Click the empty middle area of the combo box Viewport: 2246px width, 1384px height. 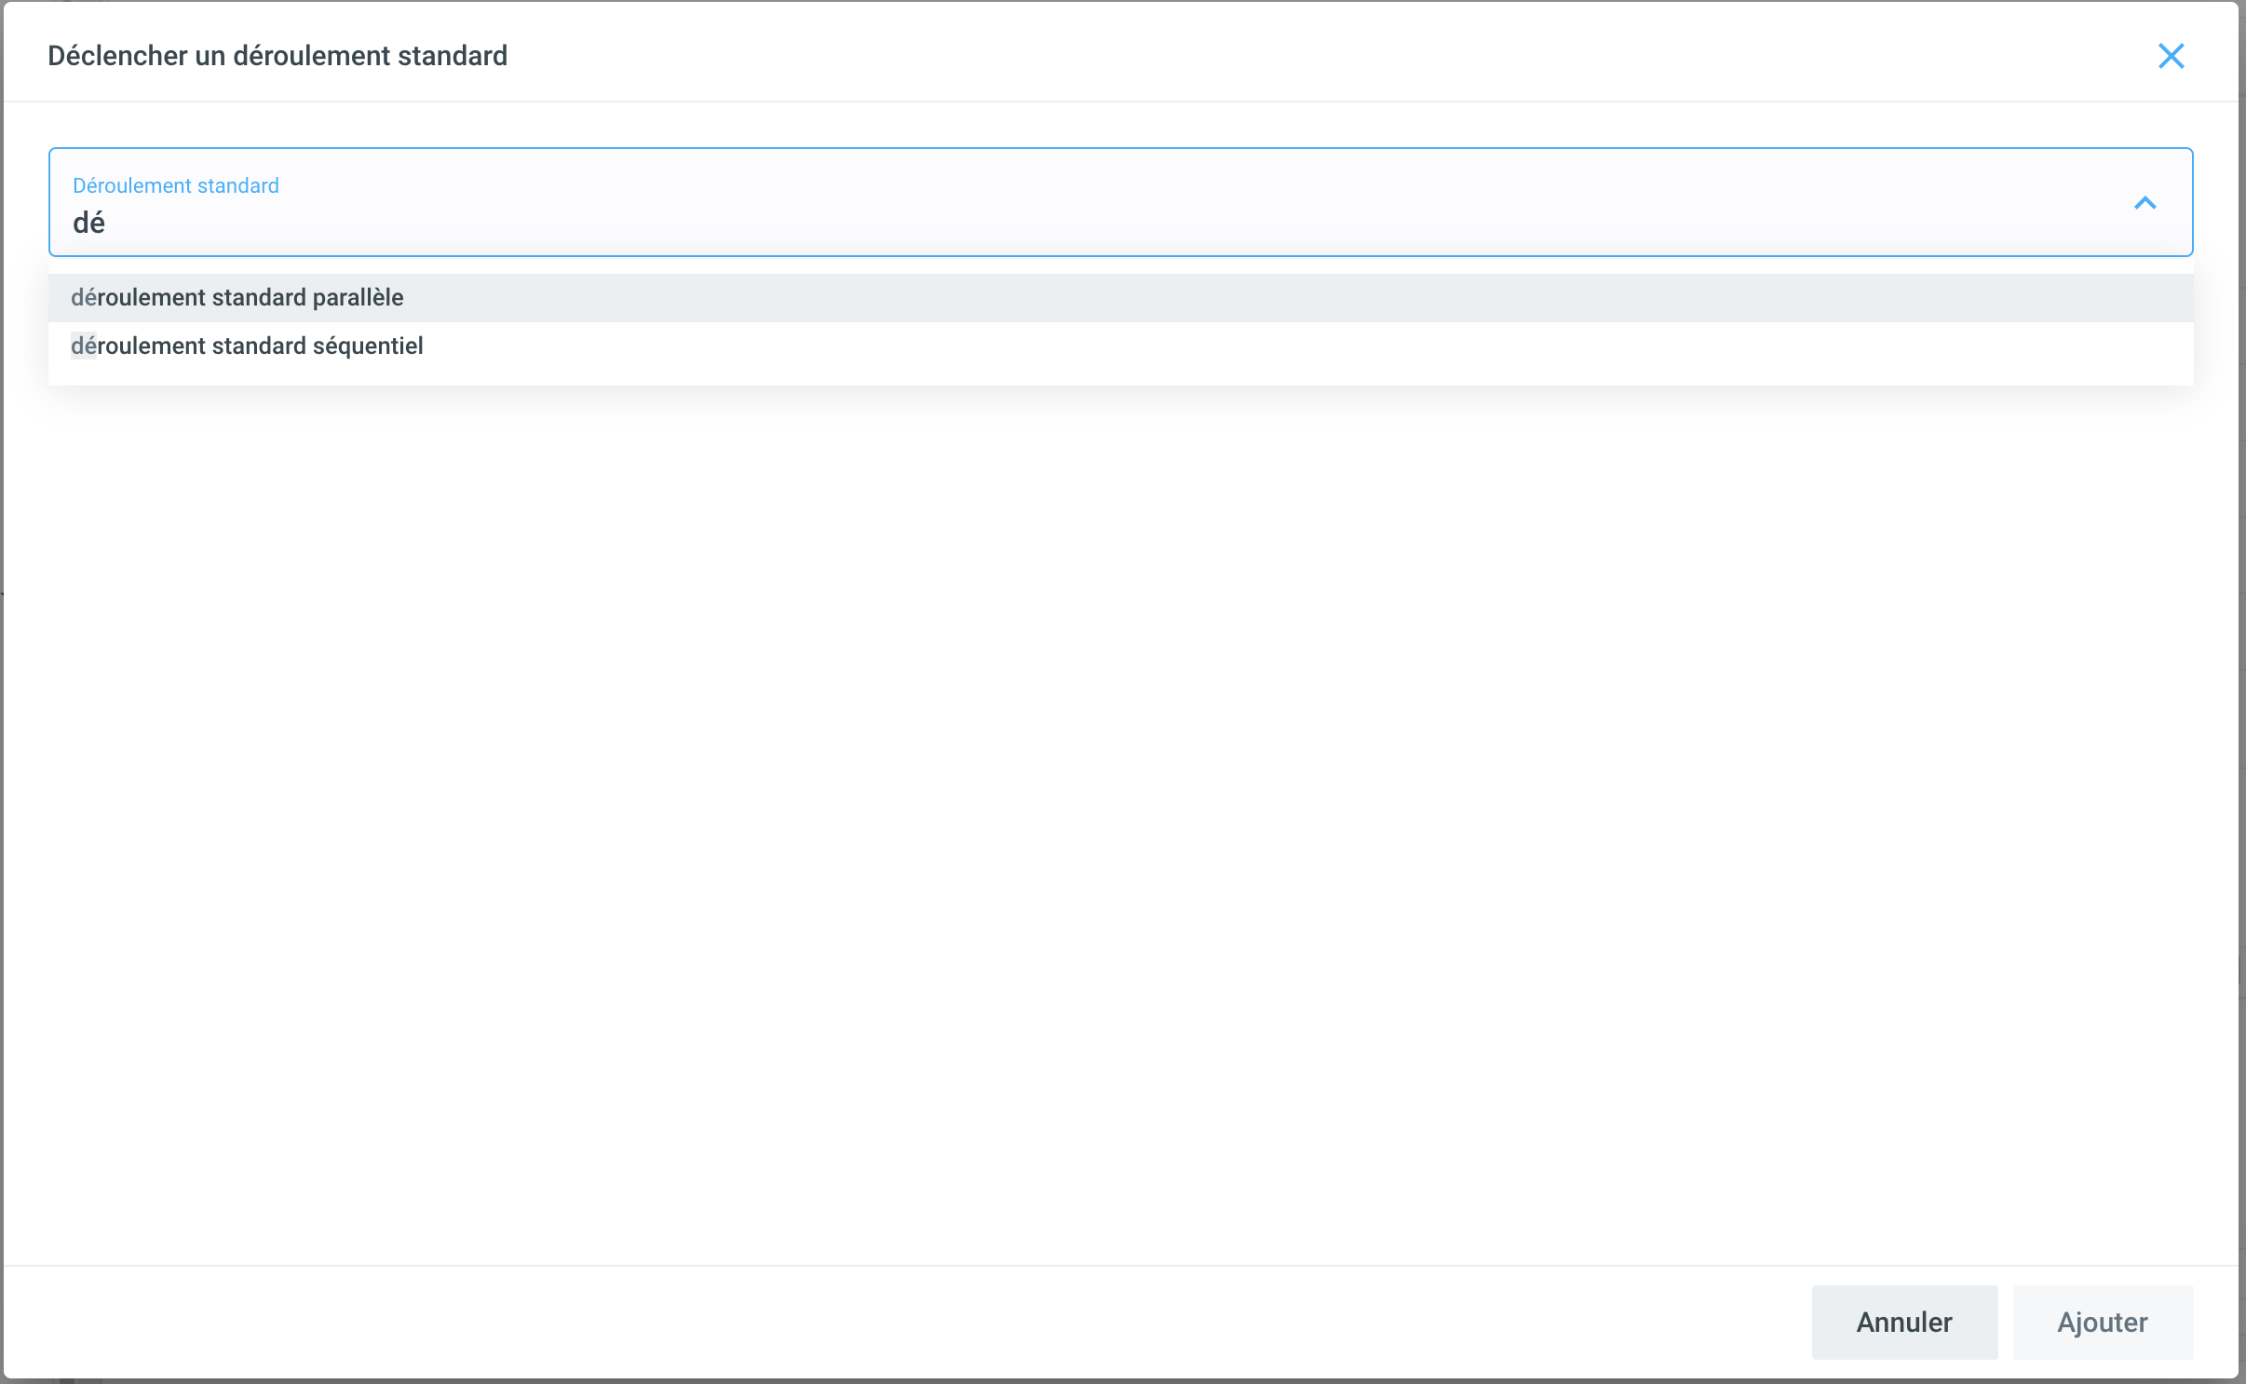(1117, 203)
